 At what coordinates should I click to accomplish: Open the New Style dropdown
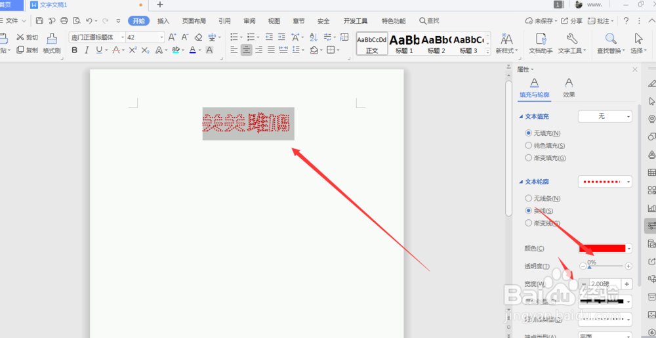tap(506, 44)
